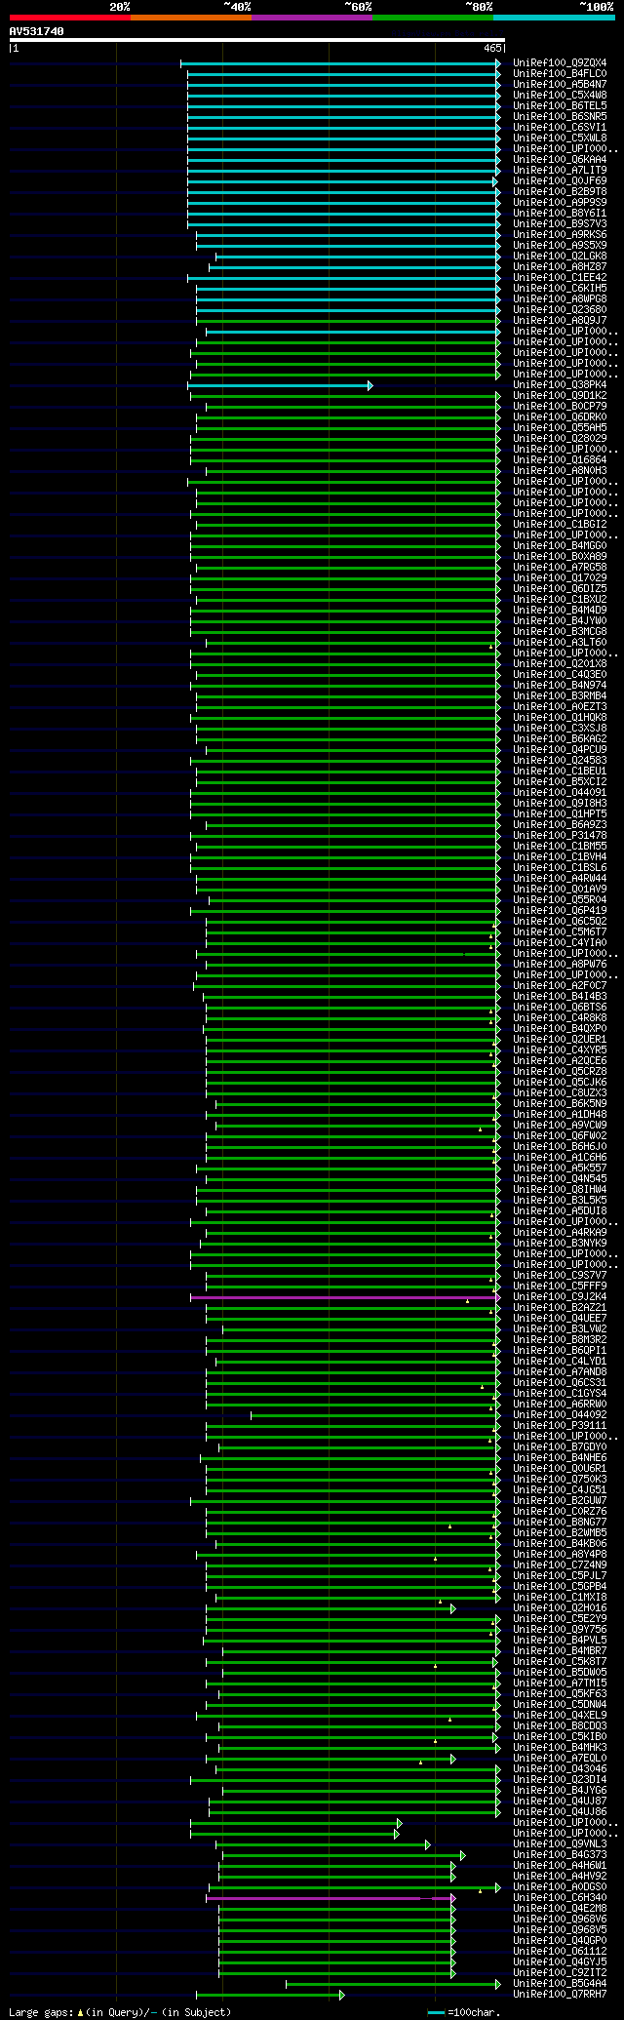Select the UniRef100_C1BGI2 label
Screen dimensions: 624x2020
[560, 525]
